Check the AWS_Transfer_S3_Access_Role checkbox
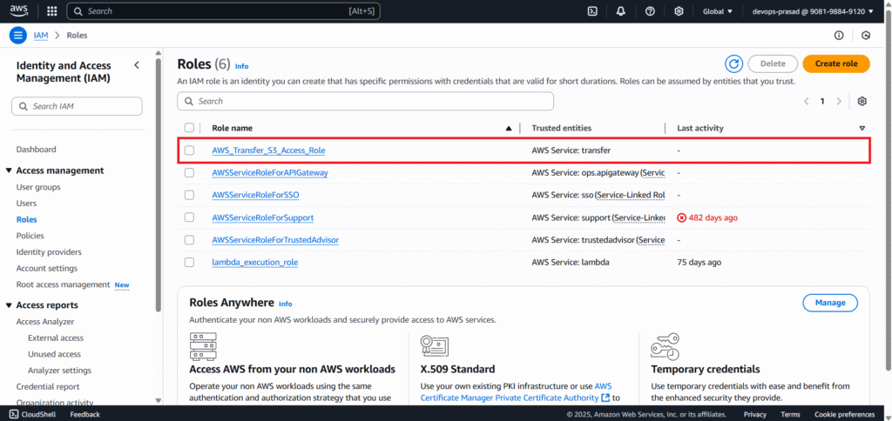The height and width of the screenshot is (421, 892). tap(189, 150)
